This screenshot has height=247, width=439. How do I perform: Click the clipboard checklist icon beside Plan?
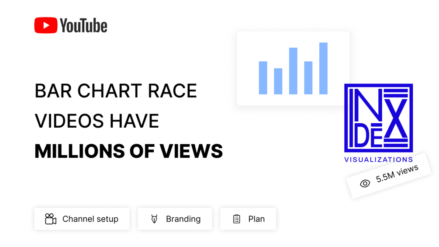[237, 219]
